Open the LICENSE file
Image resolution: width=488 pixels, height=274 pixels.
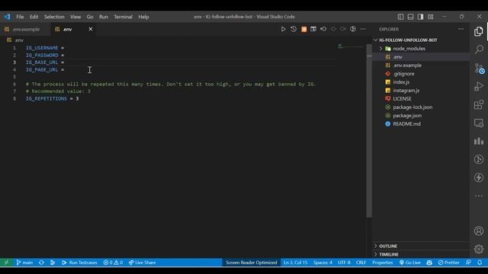402,98
